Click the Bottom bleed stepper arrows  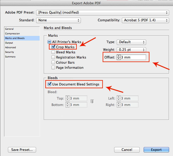(x=67, y=105)
